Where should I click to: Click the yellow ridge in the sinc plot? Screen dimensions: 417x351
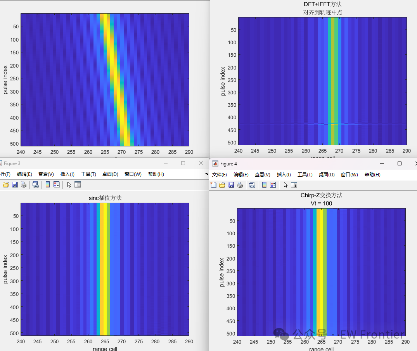coord(105,269)
